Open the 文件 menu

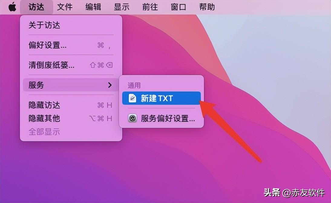tap(64, 7)
